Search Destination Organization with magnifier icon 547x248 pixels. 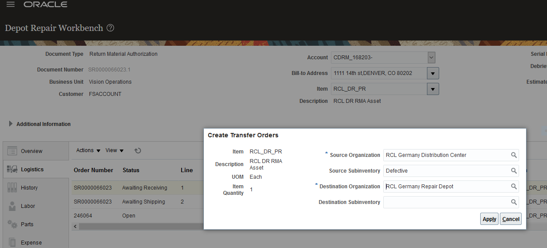point(514,187)
